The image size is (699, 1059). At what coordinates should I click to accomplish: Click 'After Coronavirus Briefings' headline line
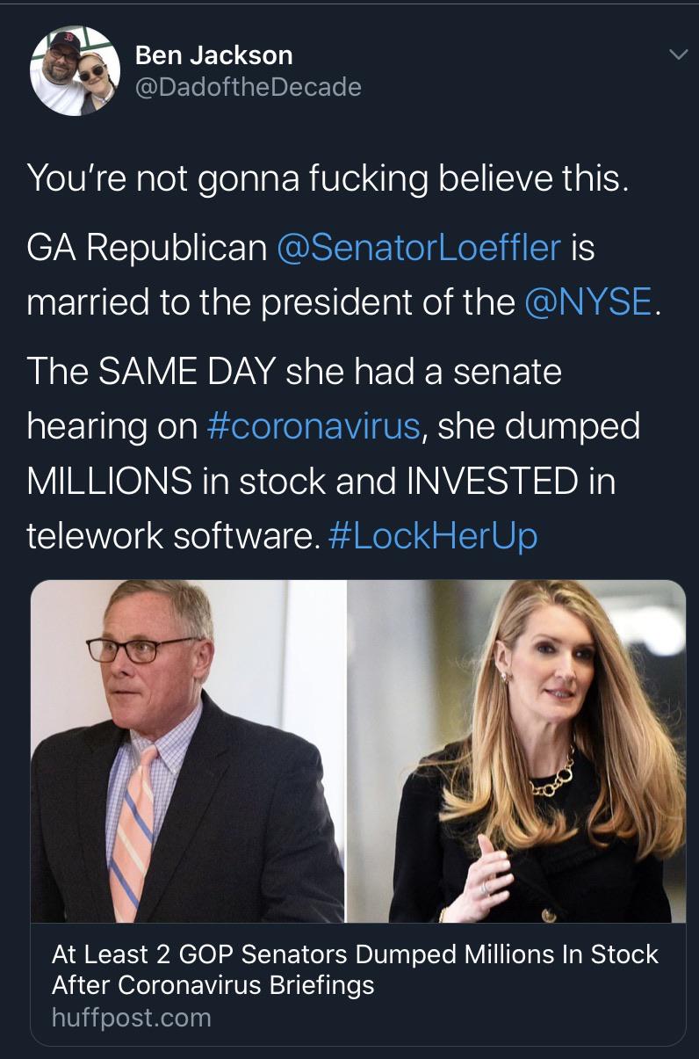(213, 985)
